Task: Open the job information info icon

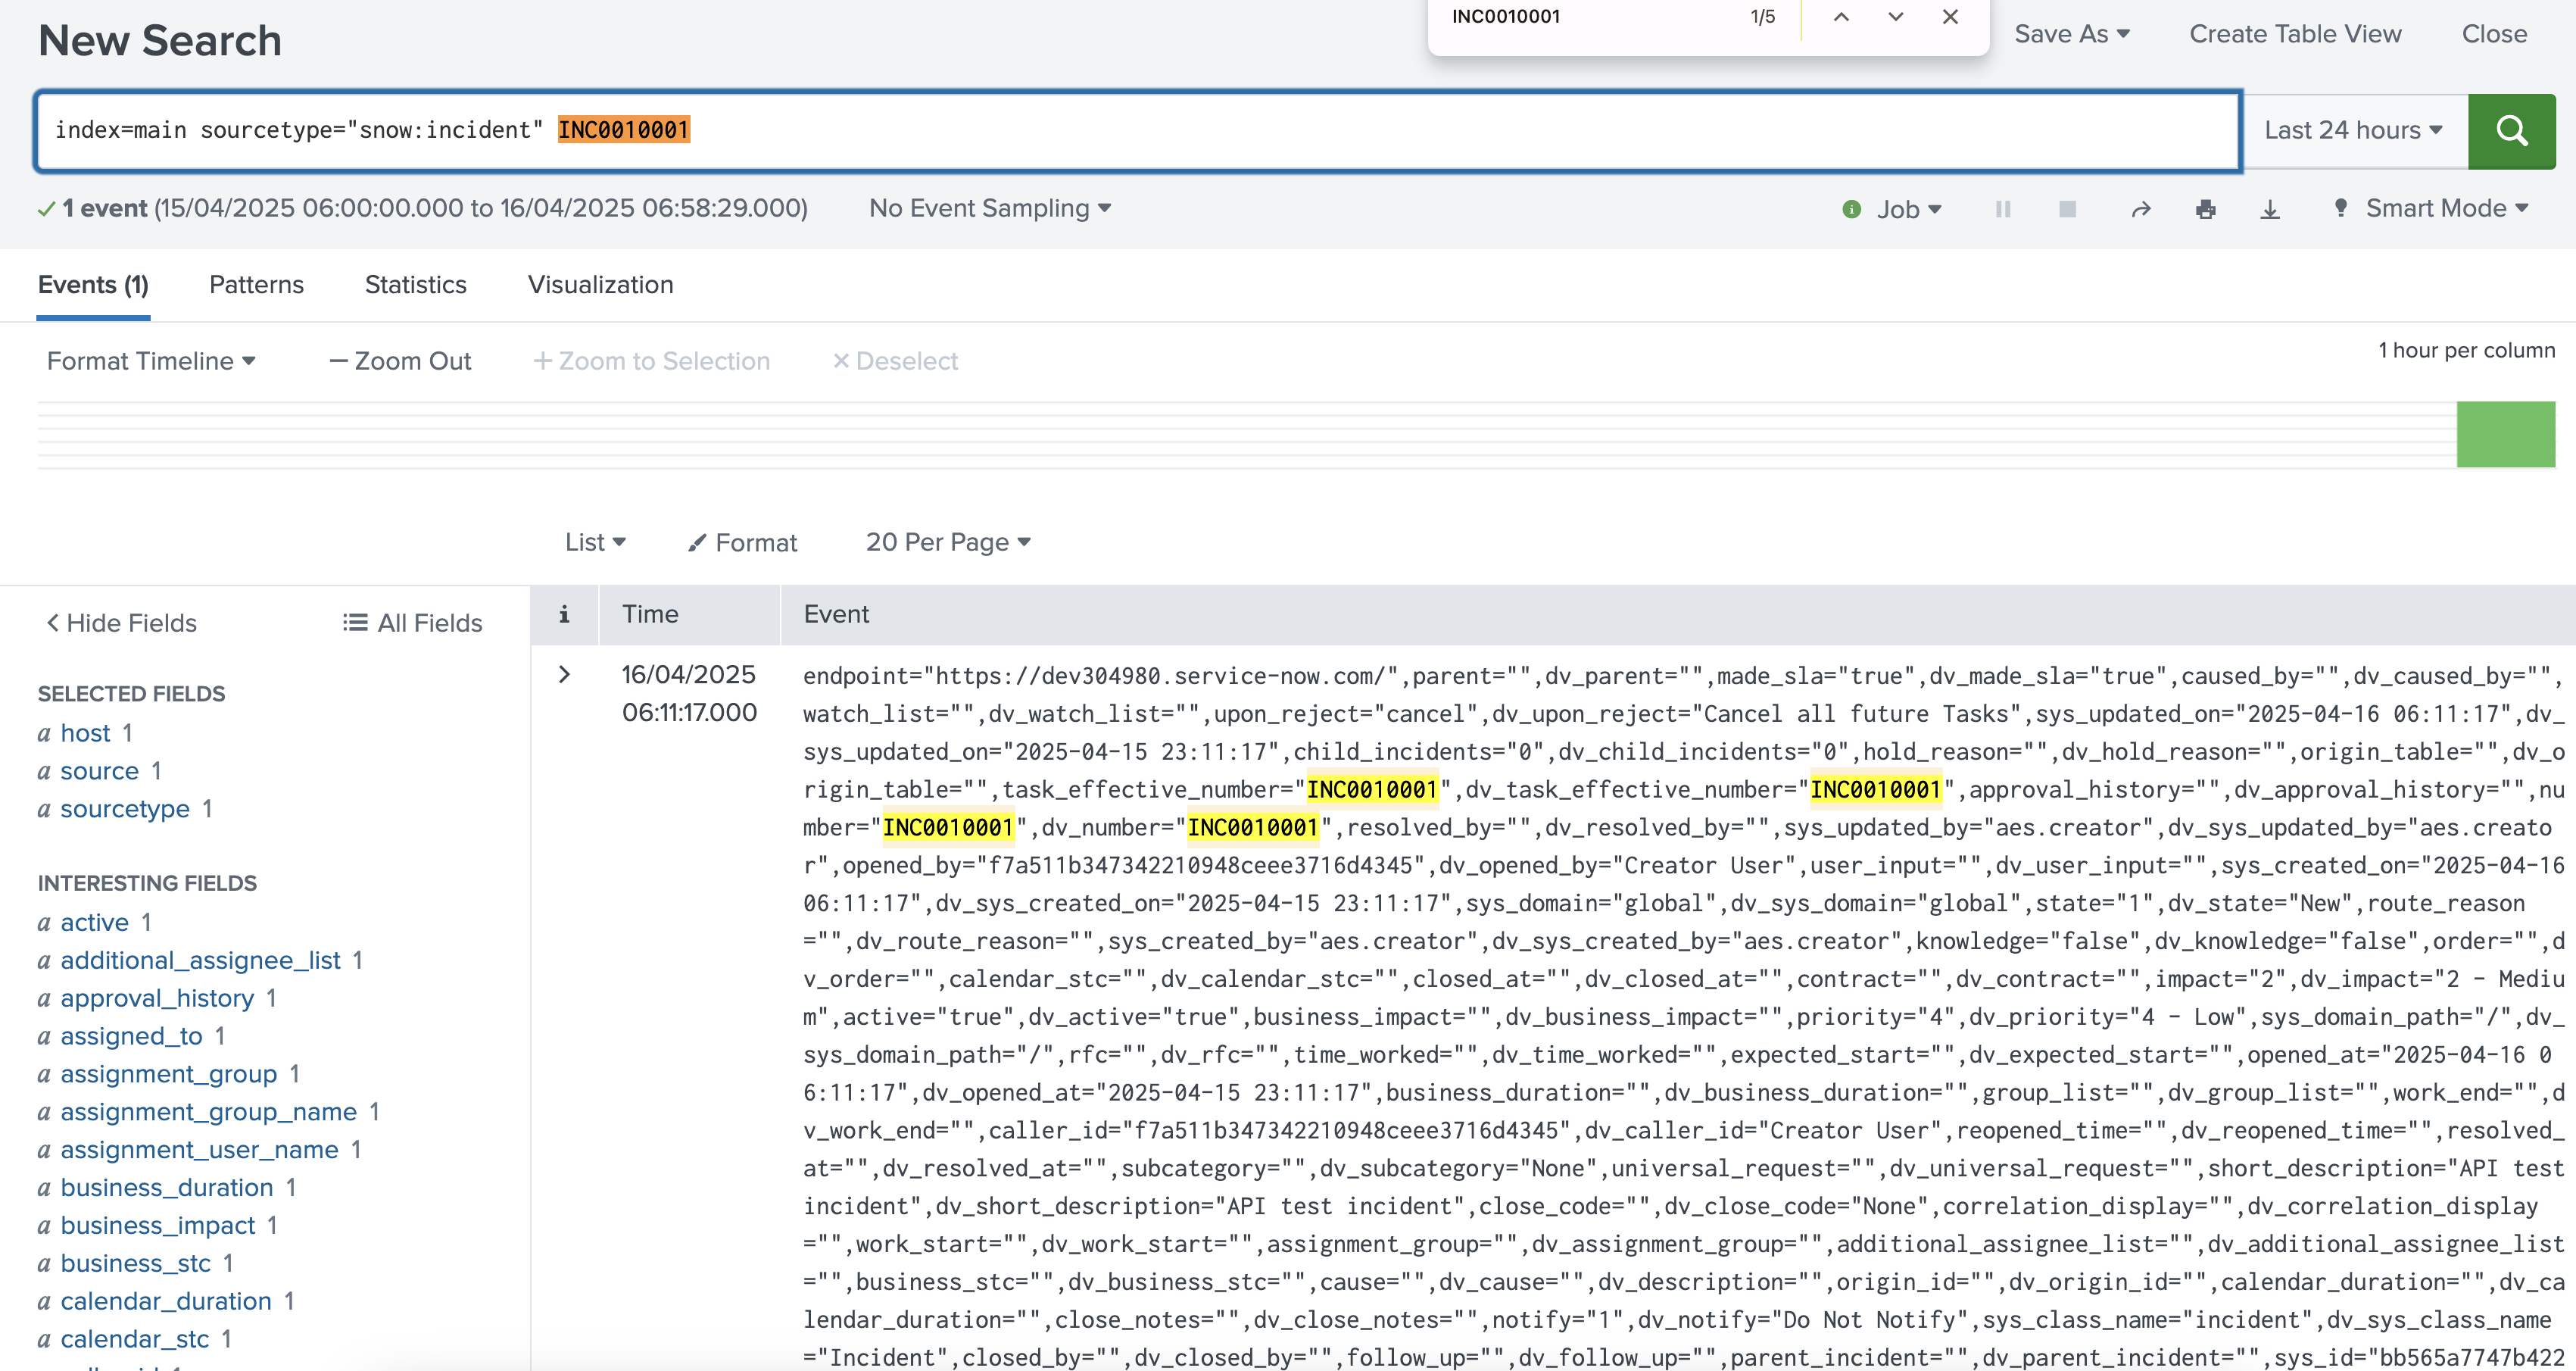Action: pyautogui.click(x=1851, y=209)
